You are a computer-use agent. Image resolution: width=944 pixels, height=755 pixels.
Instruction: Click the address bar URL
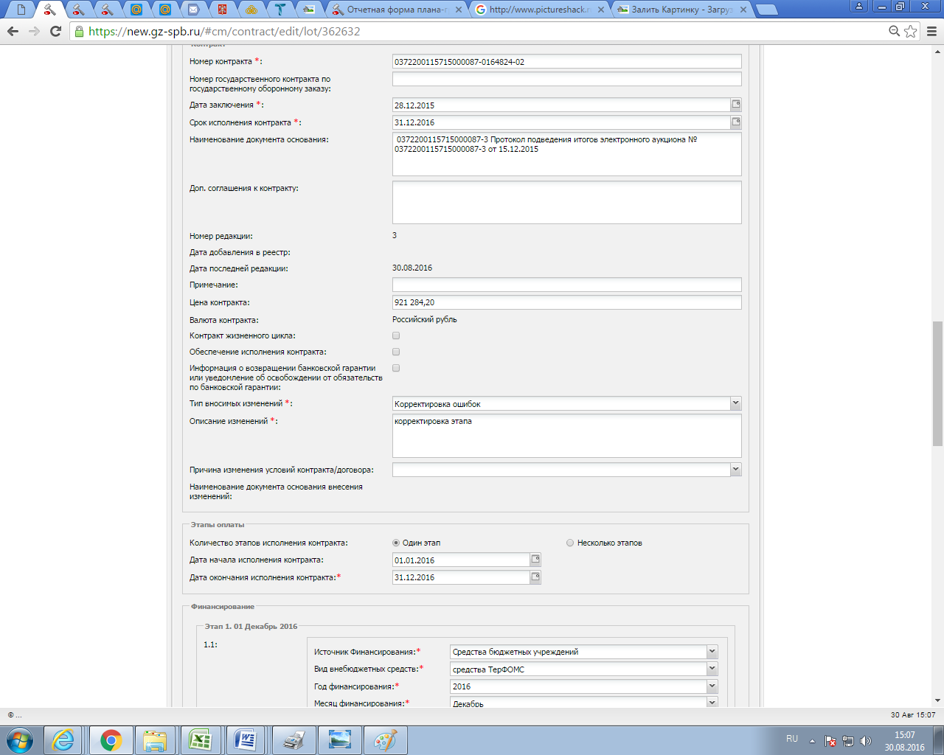tap(224, 31)
